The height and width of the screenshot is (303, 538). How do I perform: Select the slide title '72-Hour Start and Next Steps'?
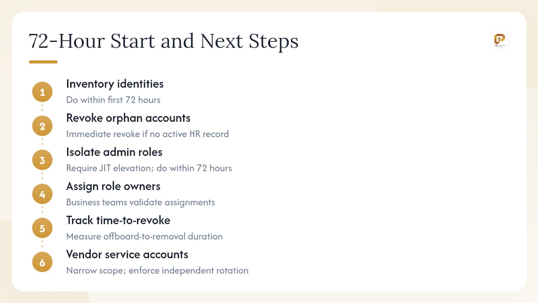coord(164,41)
